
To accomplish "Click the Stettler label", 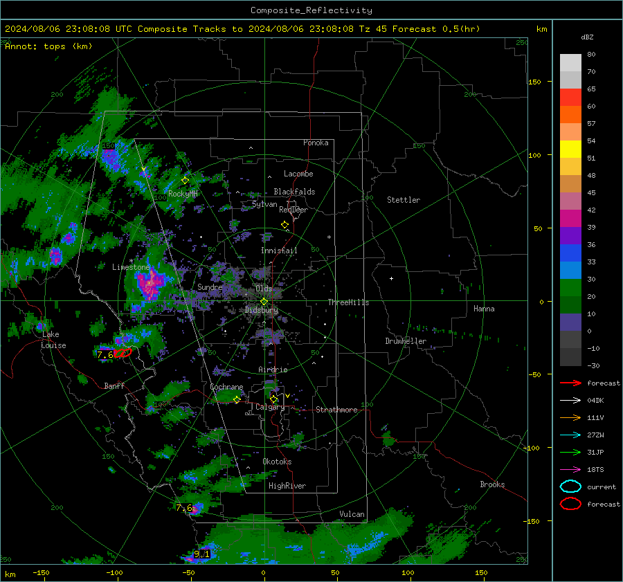I will click(x=404, y=200).
